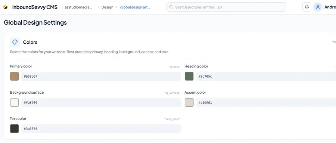Open the Background surface swatch picker
The width and height of the screenshot is (336, 143).
click(x=14, y=102)
